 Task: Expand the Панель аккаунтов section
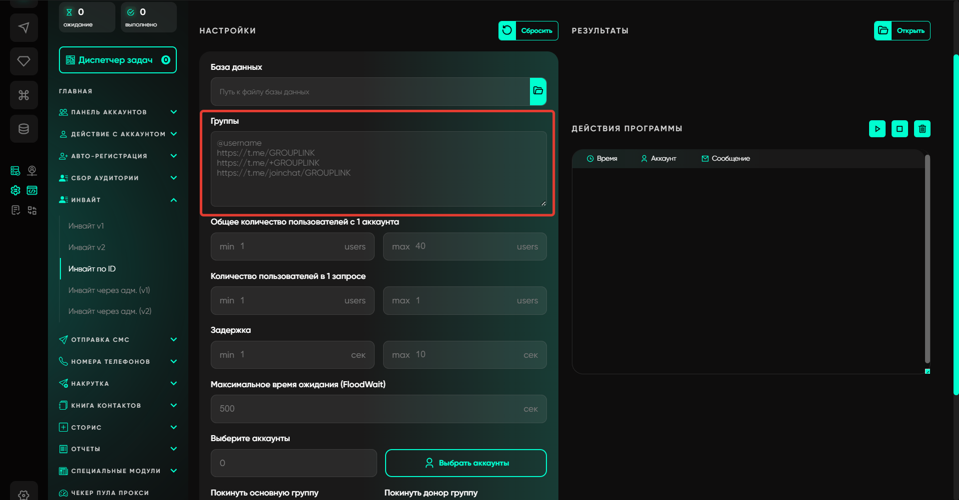pyautogui.click(x=117, y=112)
